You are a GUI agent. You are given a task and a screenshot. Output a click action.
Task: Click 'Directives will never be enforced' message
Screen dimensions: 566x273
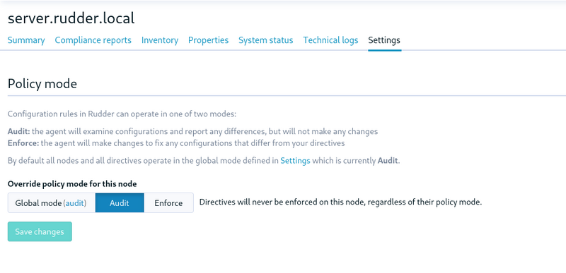pyautogui.click(x=340, y=202)
